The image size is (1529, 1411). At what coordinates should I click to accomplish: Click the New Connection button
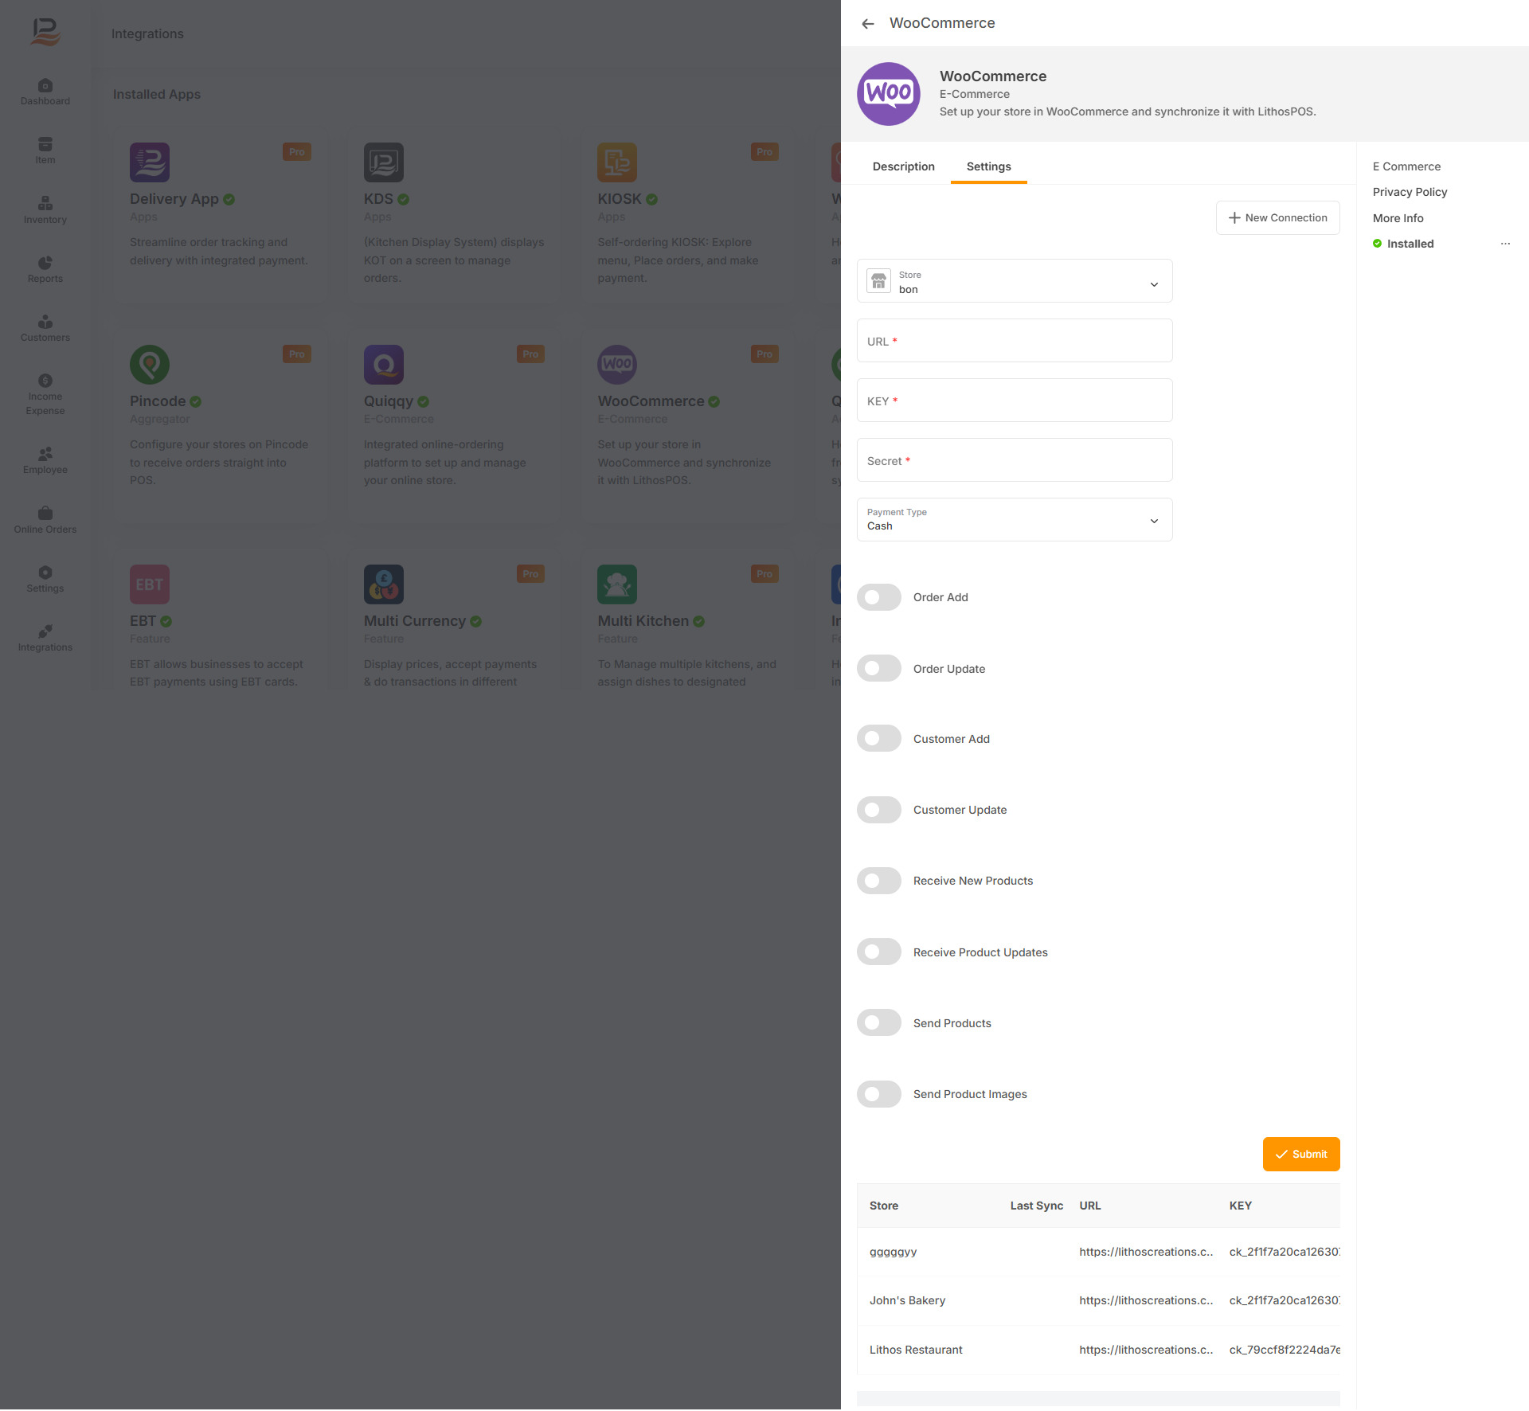click(1278, 217)
